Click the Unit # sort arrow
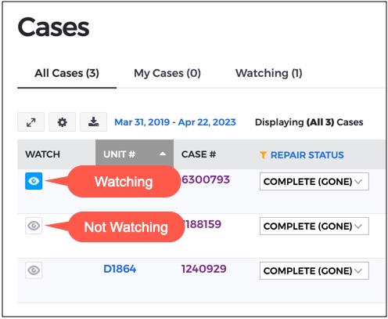388x319 pixels. (x=163, y=154)
